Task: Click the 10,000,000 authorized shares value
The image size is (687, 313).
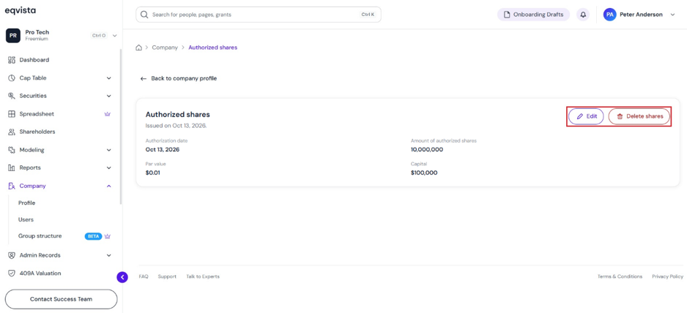Action: click(x=427, y=150)
